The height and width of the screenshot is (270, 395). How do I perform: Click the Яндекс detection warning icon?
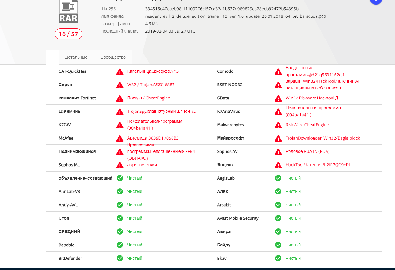(x=278, y=165)
